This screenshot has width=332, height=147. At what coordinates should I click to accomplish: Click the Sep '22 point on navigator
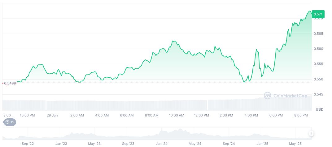pos(28,144)
